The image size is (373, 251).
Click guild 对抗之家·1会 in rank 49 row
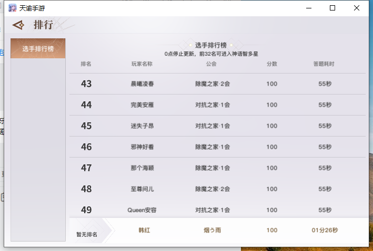213,210
